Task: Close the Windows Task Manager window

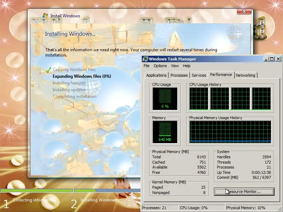Action: click(278, 59)
